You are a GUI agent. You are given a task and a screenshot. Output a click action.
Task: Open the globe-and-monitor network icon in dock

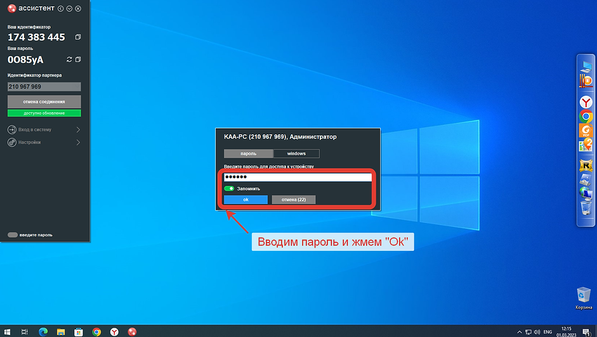click(586, 193)
